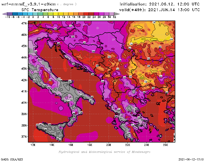This screenshot has width=209, height=161.
Task: Pick the dark blue -8 to -6 legend swatch
Action: click(15, 14)
